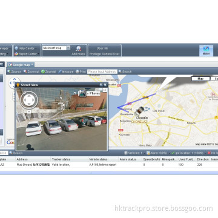Screen dimensions: 218x218
Task: Click the Vehicles: 1 status indicator
Action: [133, 153]
